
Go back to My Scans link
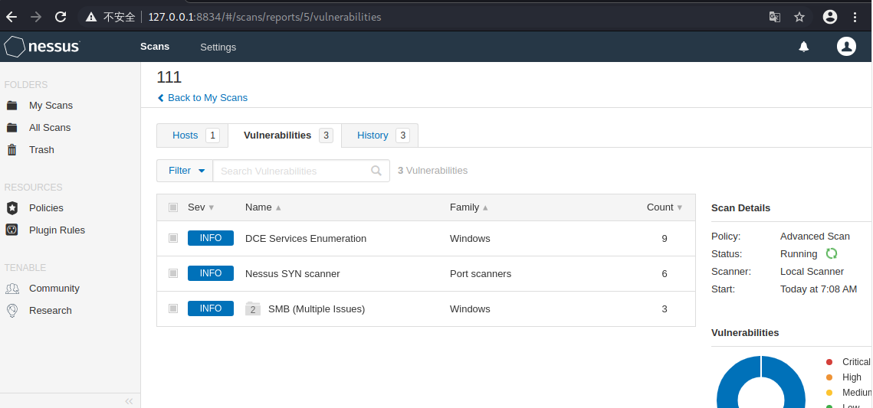pos(207,98)
